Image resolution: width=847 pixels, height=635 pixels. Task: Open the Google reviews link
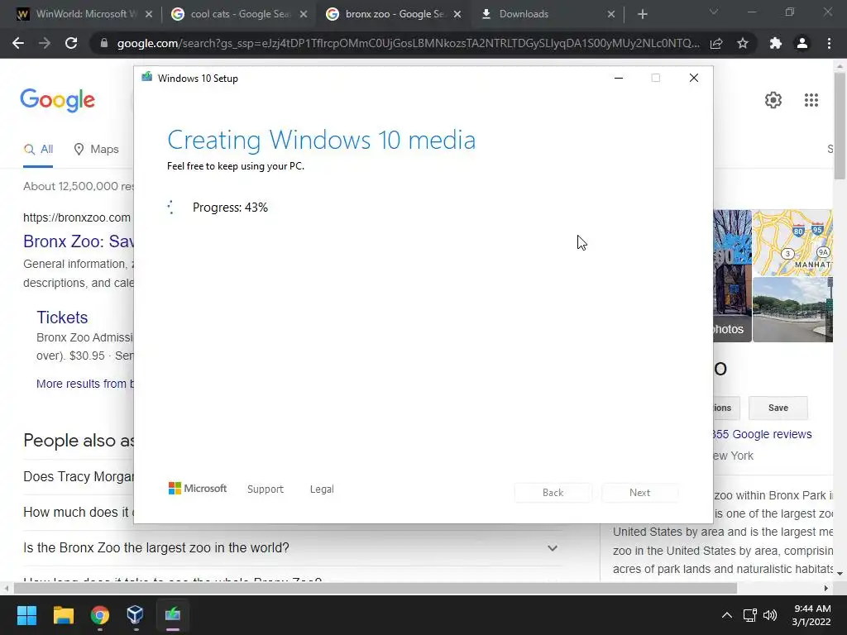pyautogui.click(x=762, y=434)
